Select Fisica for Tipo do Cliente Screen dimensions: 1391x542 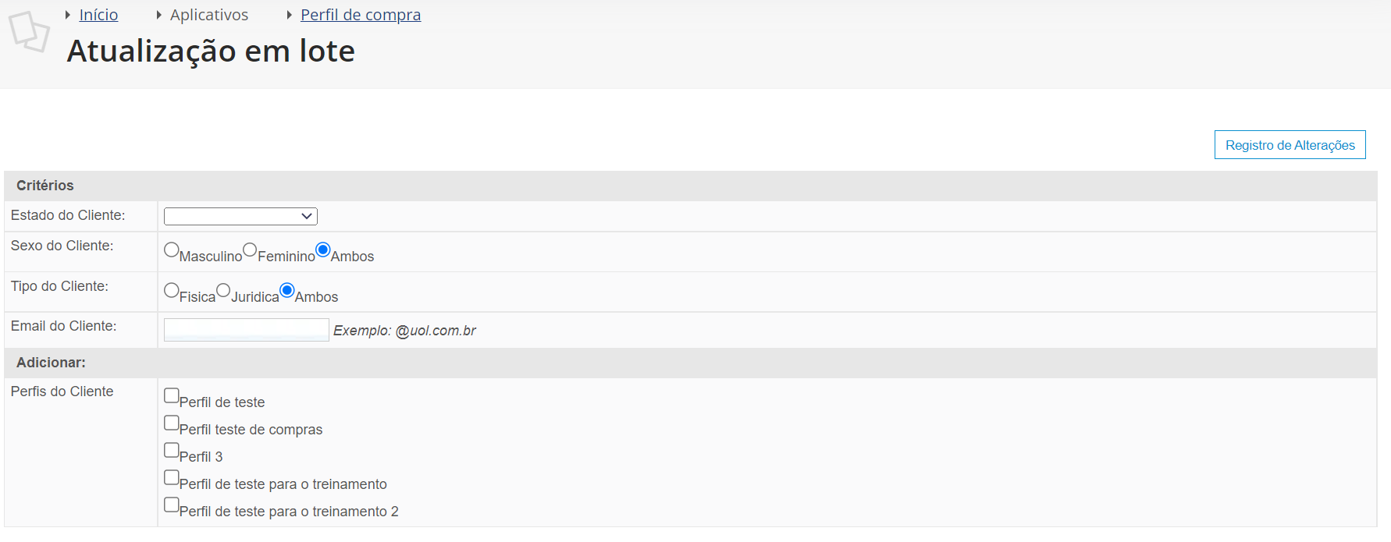pyautogui.click(x=172, y=290)
